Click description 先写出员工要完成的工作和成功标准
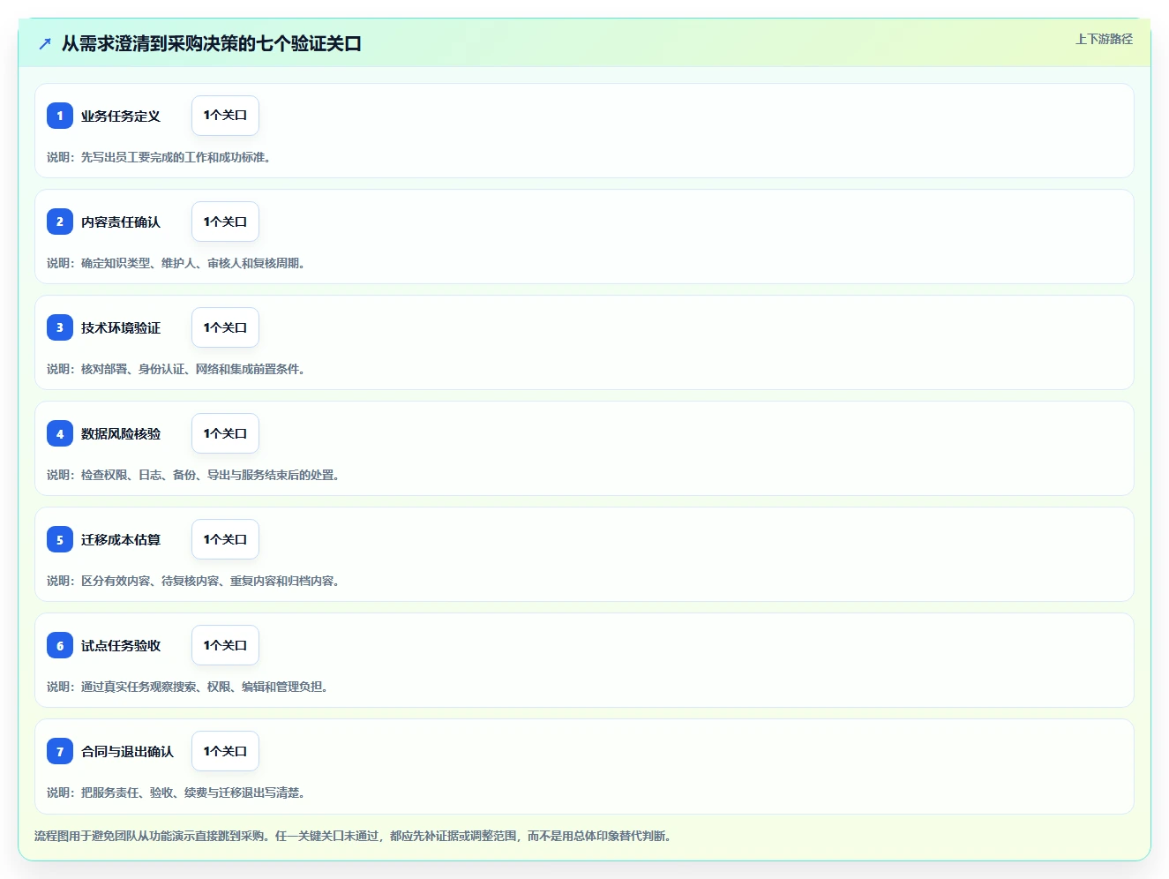Viewport: 1169px width, 879px height. click(176, 157)
